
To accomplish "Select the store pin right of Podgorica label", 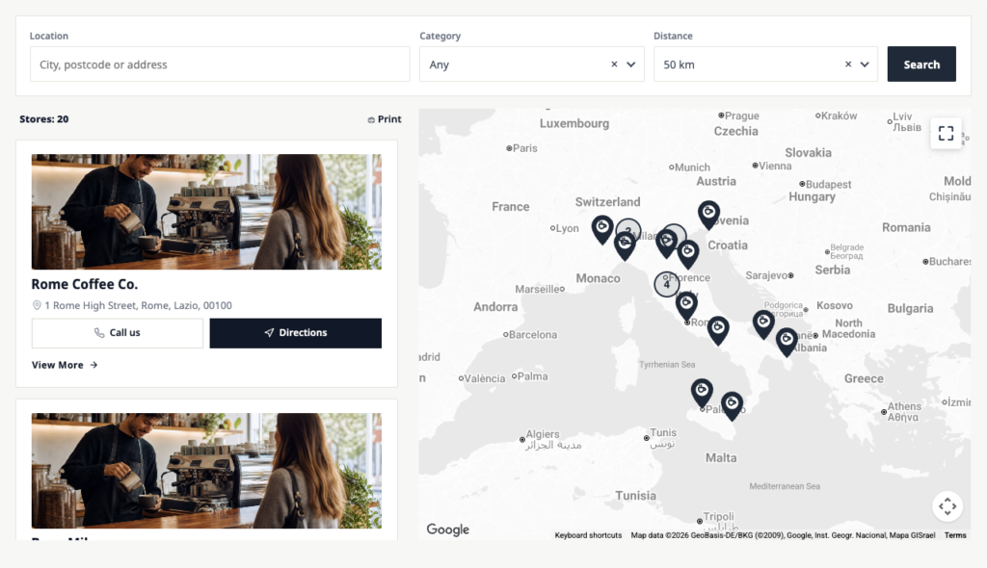I will tap(763, 324).
